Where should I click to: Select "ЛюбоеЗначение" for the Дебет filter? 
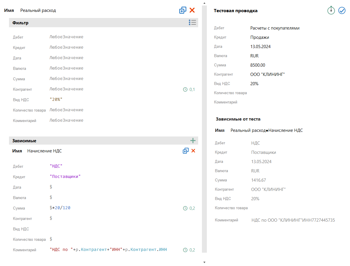coord(66,37)
